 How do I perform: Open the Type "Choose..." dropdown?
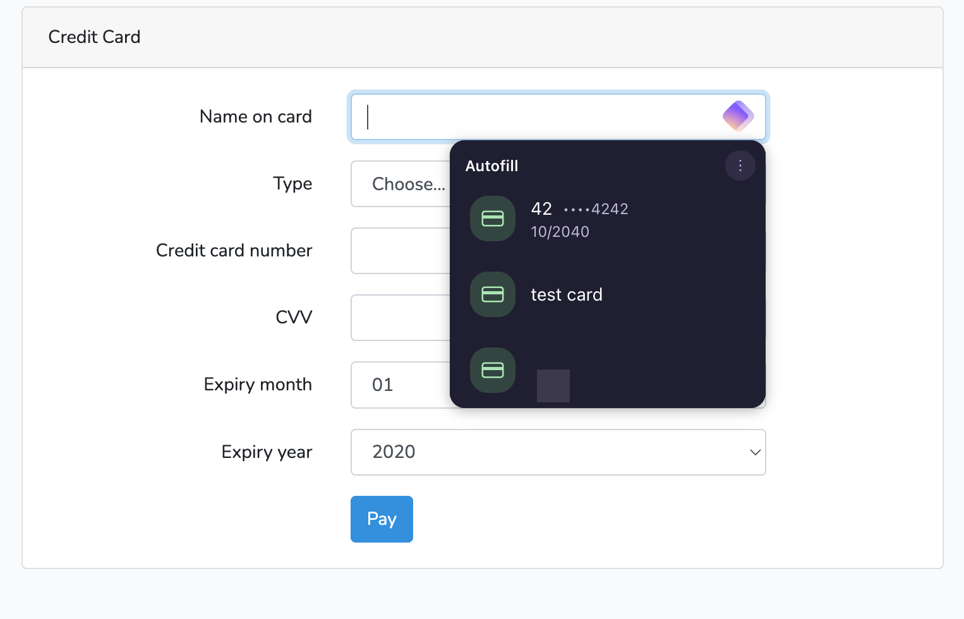pos(400,184)
